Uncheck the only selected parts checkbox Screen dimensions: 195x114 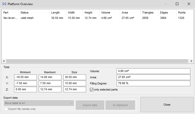click(x=91, y=90)
